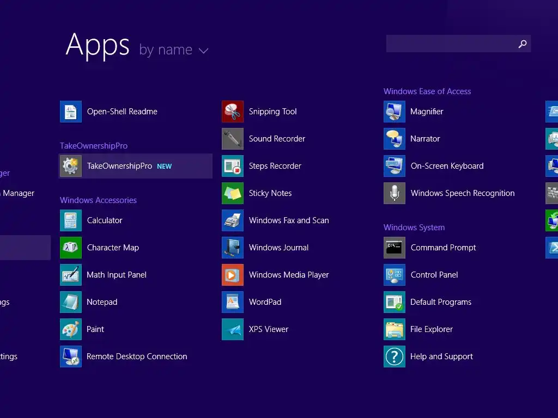Click the 'Notepad' app name
This screenshot has width=558, height=418.
coord(102,302)
